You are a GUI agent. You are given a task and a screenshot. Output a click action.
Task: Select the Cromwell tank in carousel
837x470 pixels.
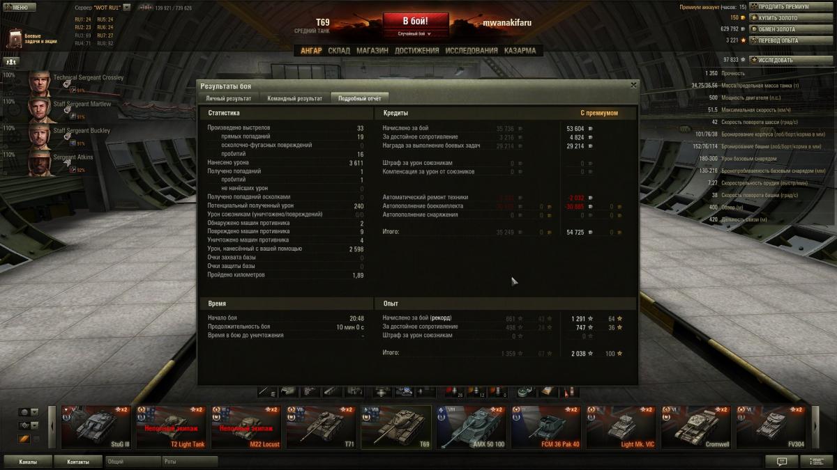(696, 428)
